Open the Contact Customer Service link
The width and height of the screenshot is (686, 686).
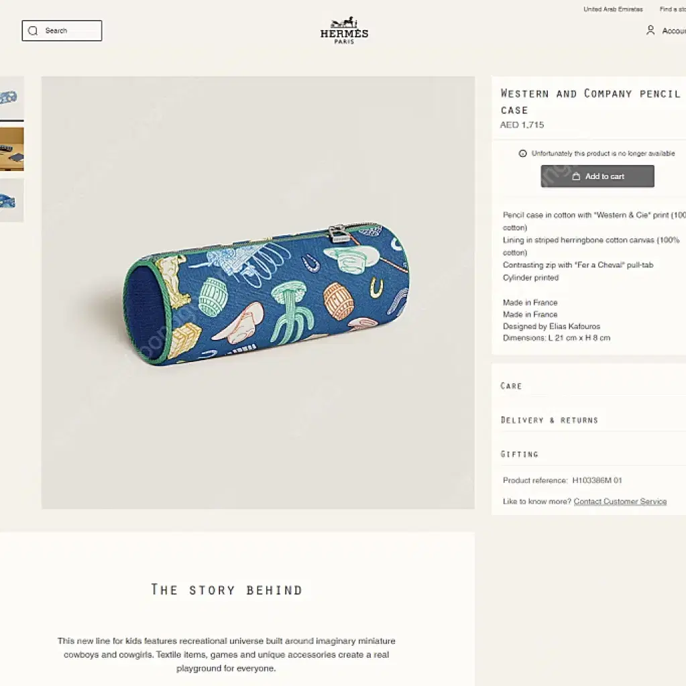620,502
